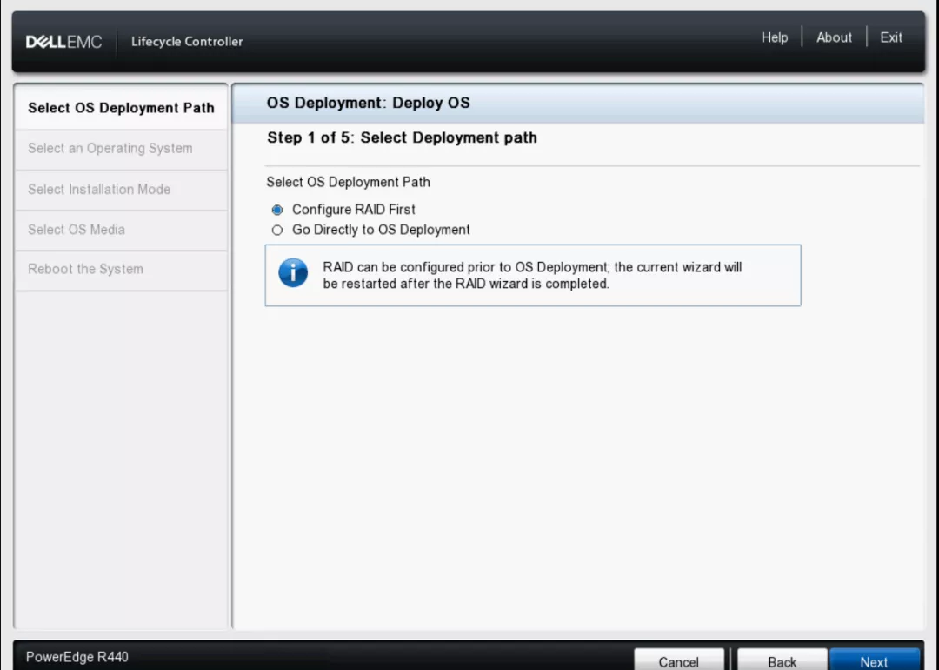
Task: Open the Reboot the System step
Action: 121,270
